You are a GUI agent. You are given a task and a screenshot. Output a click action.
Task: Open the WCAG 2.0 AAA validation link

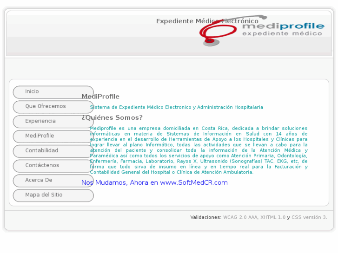(240, 217)
